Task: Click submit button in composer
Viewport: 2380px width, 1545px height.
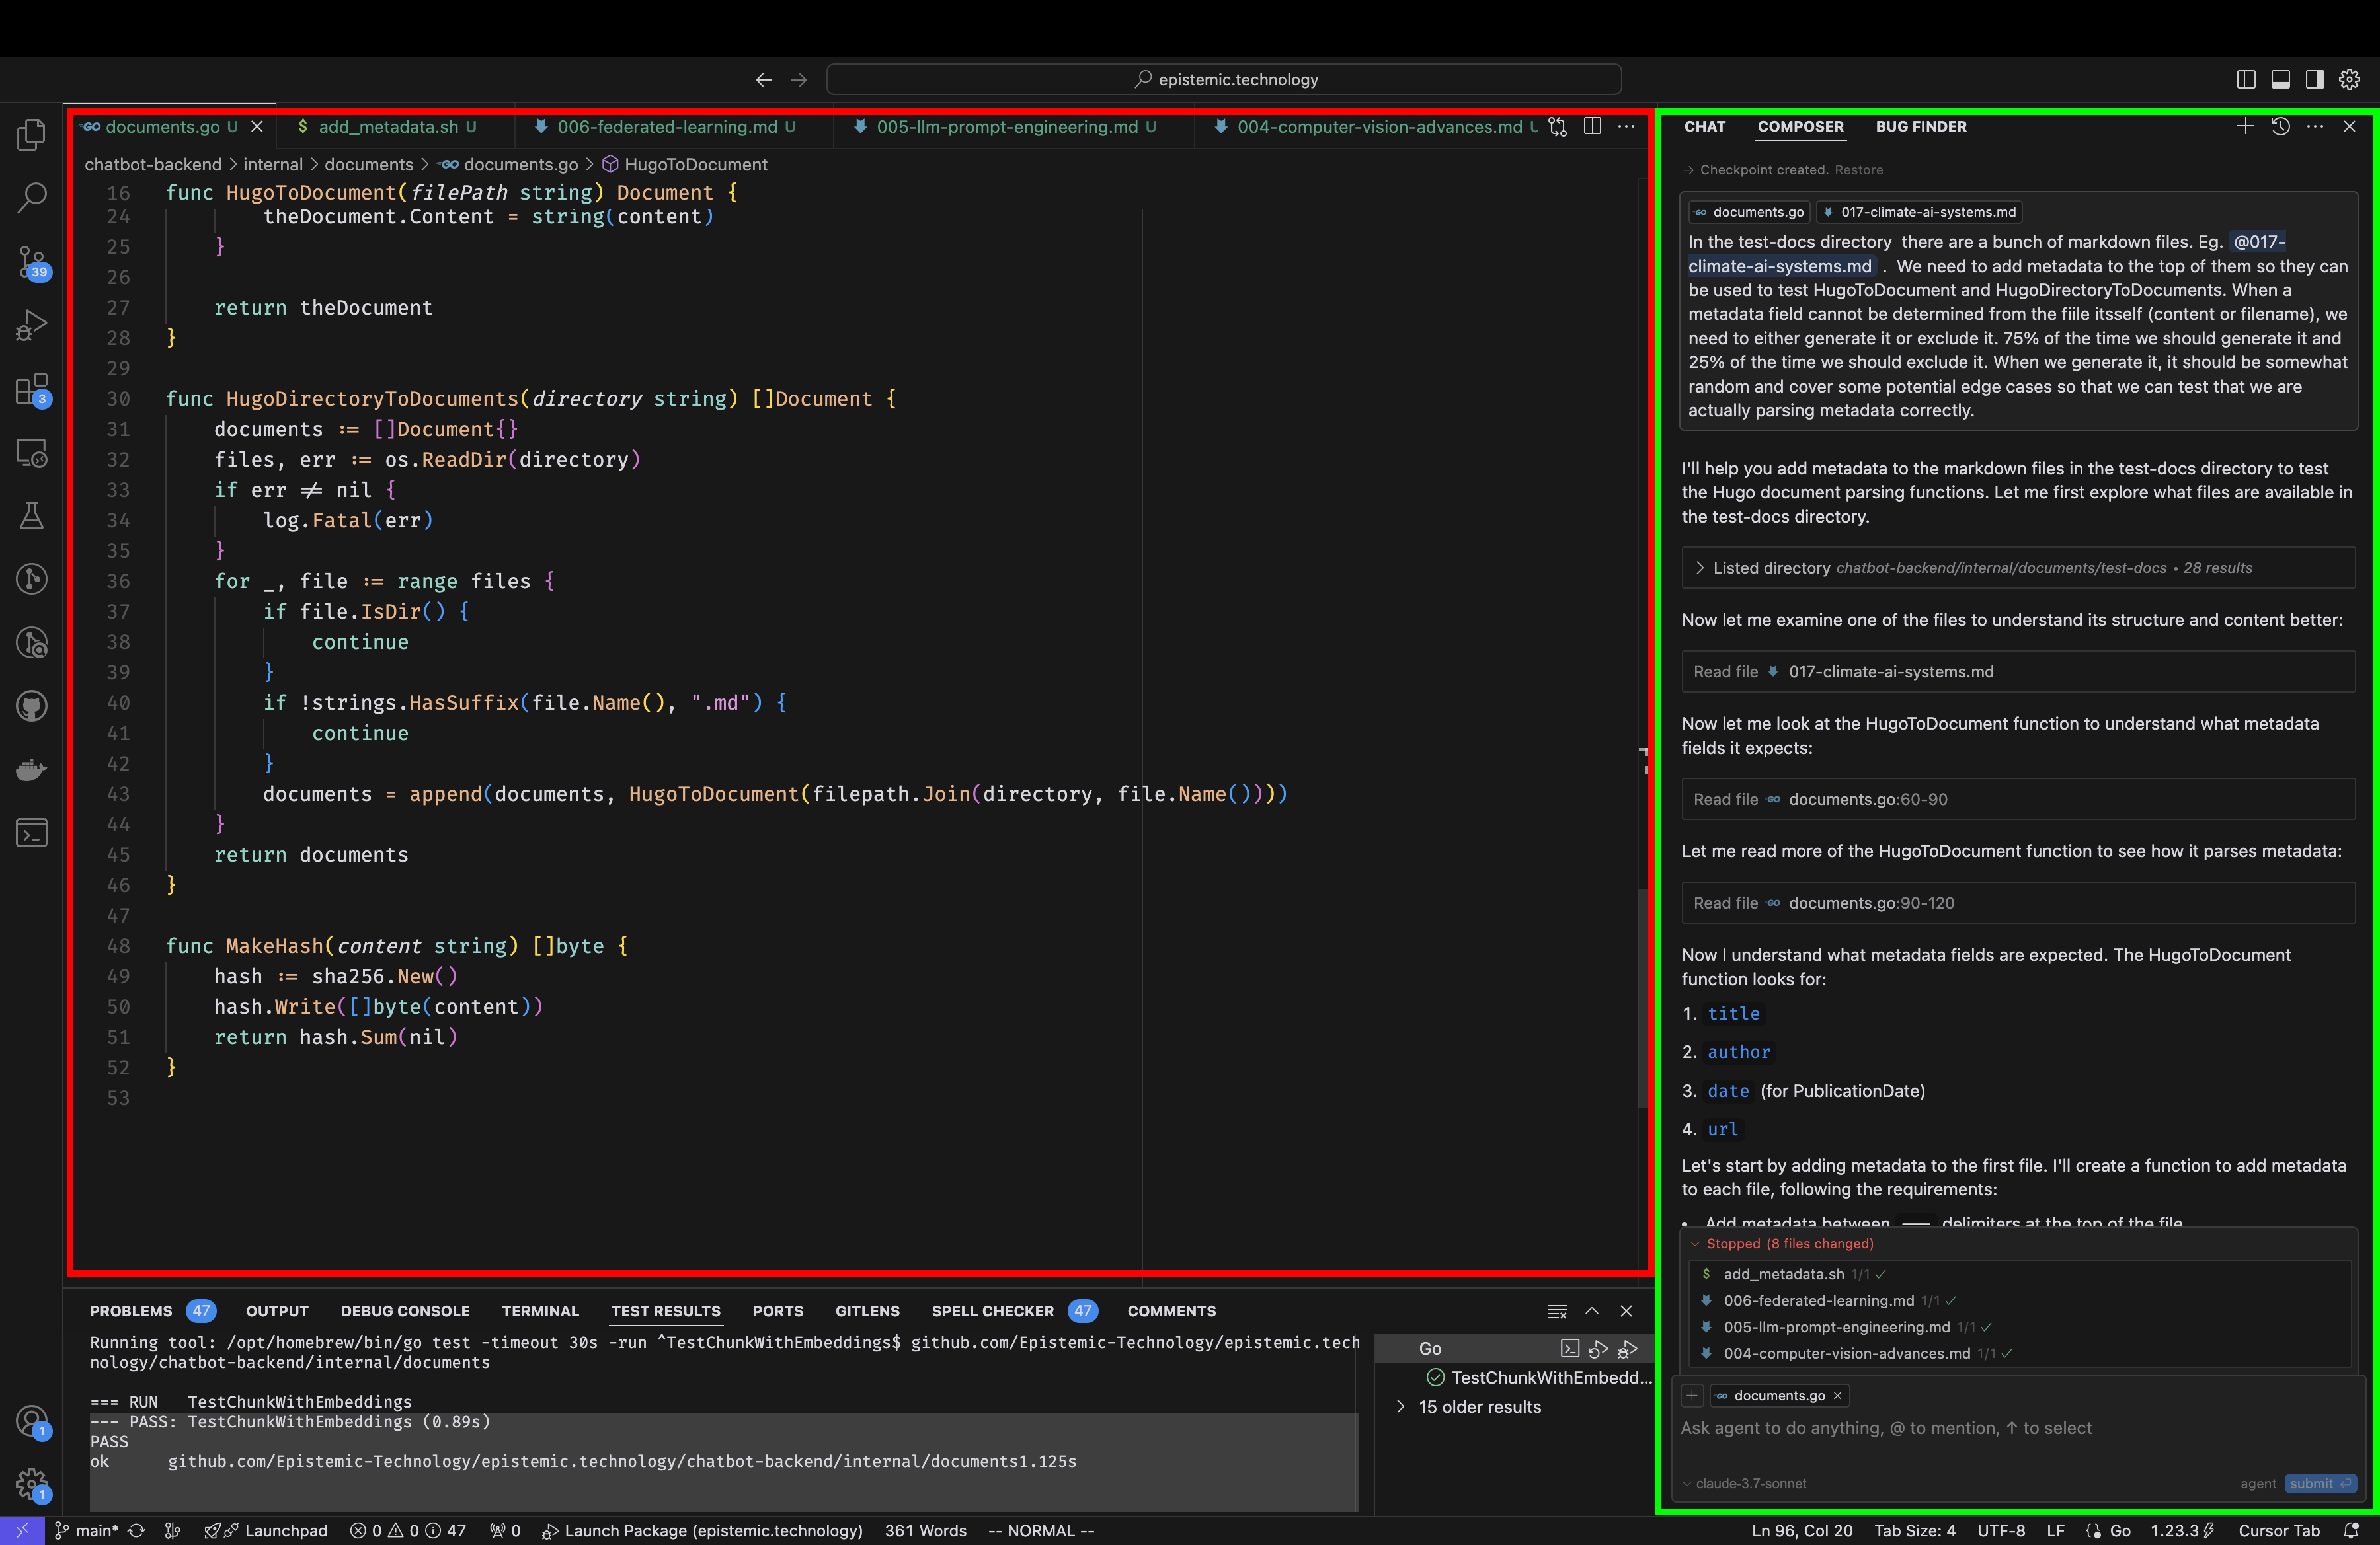Action: 2320,1483
